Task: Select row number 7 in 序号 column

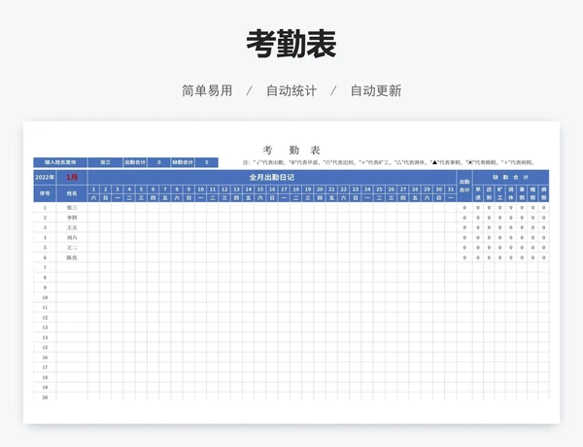Action: 45,267
